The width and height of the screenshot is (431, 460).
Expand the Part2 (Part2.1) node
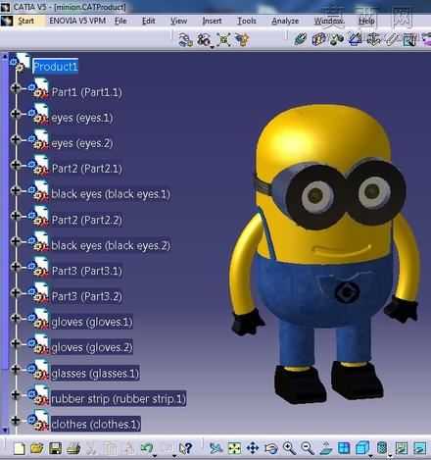coord(16,165)
